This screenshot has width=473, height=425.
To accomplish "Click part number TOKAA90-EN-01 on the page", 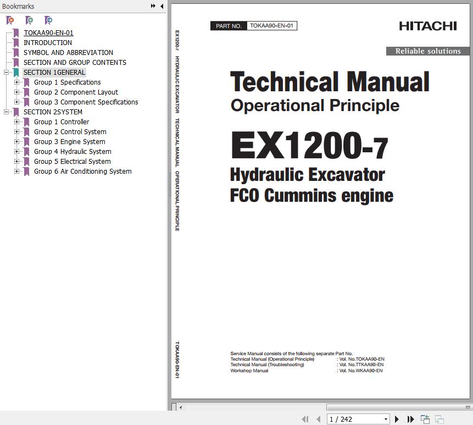I will click(271, 26).
